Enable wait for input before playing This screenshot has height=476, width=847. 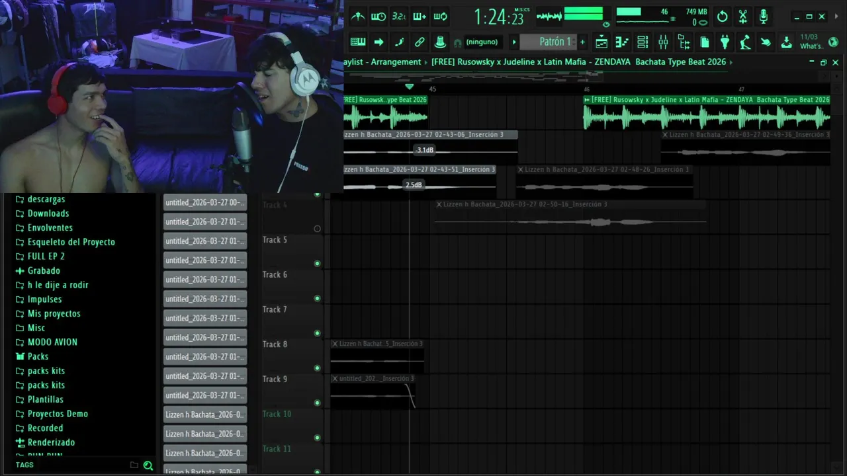coord(379,17)
